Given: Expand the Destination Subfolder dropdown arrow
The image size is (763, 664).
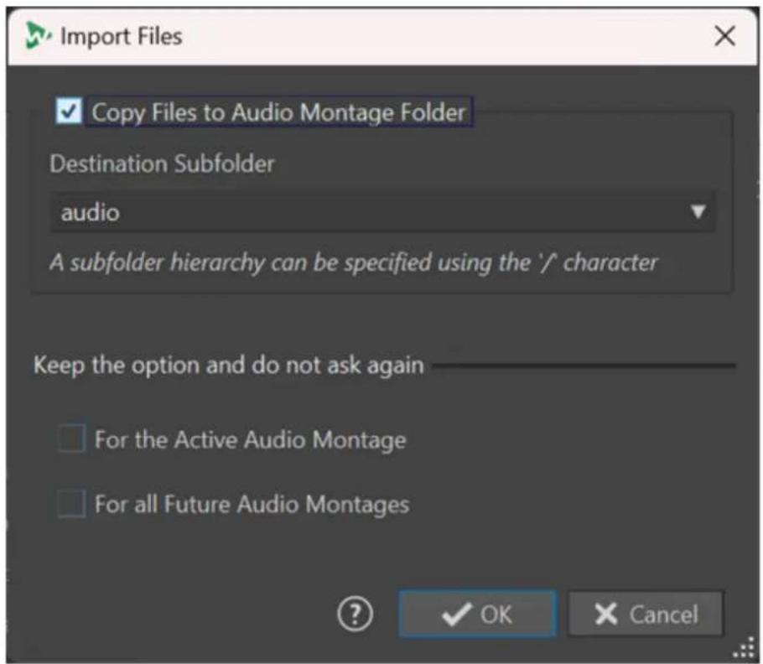Looking at the screenshot, I should 698,211.
